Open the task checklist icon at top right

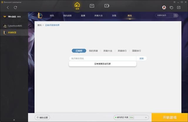pos(179,8)
